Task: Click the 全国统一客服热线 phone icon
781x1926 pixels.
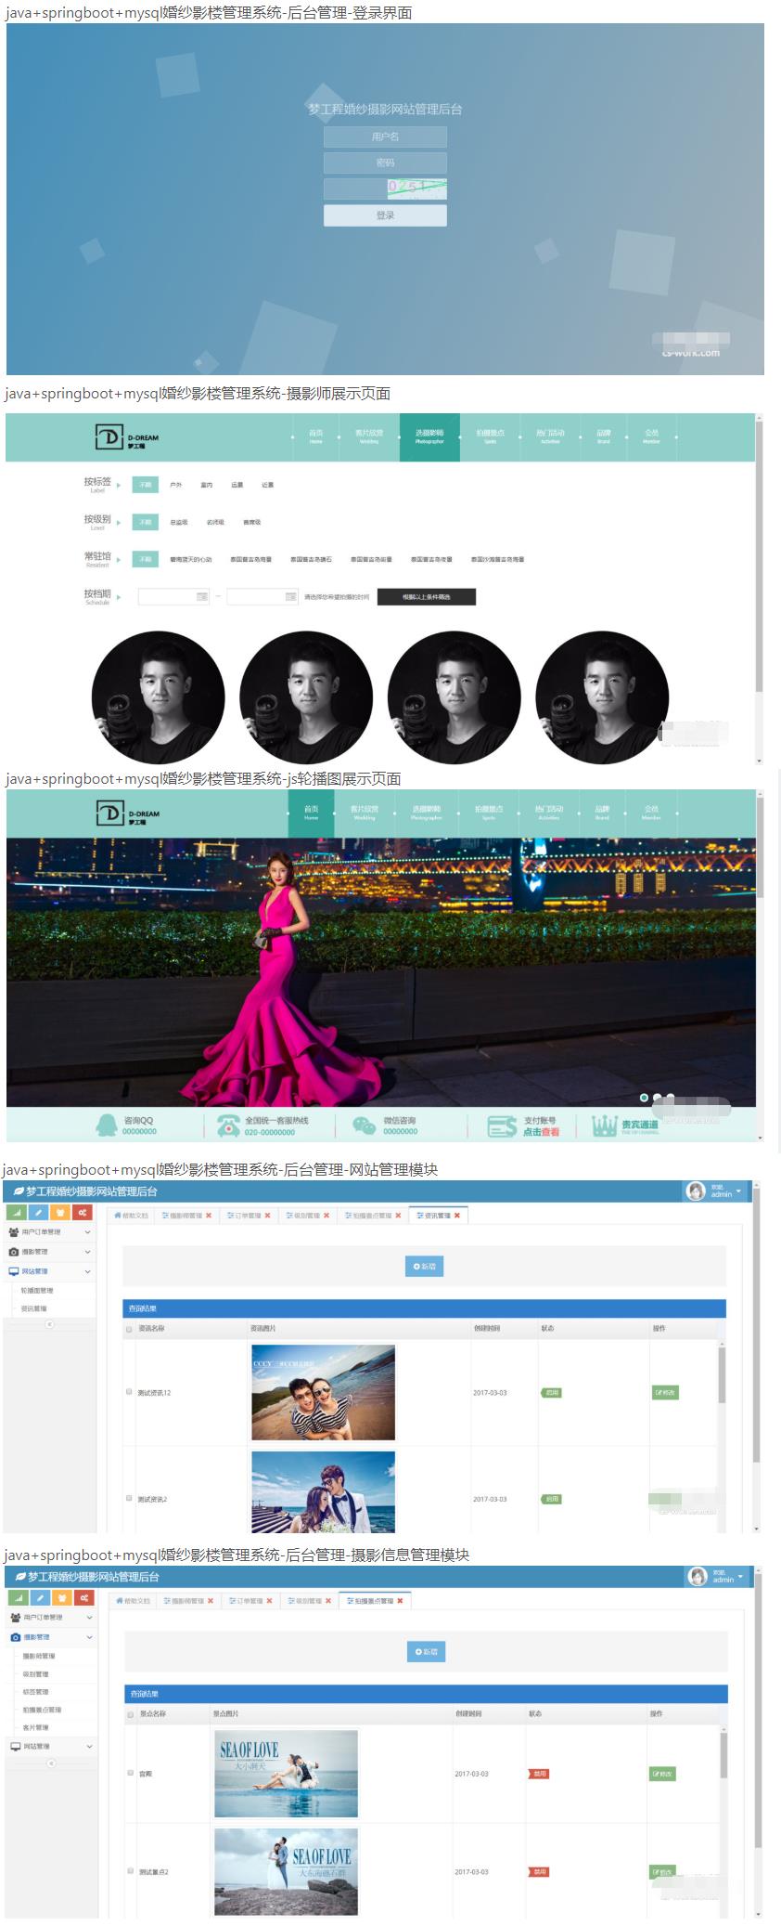Action: (228, 1126)
